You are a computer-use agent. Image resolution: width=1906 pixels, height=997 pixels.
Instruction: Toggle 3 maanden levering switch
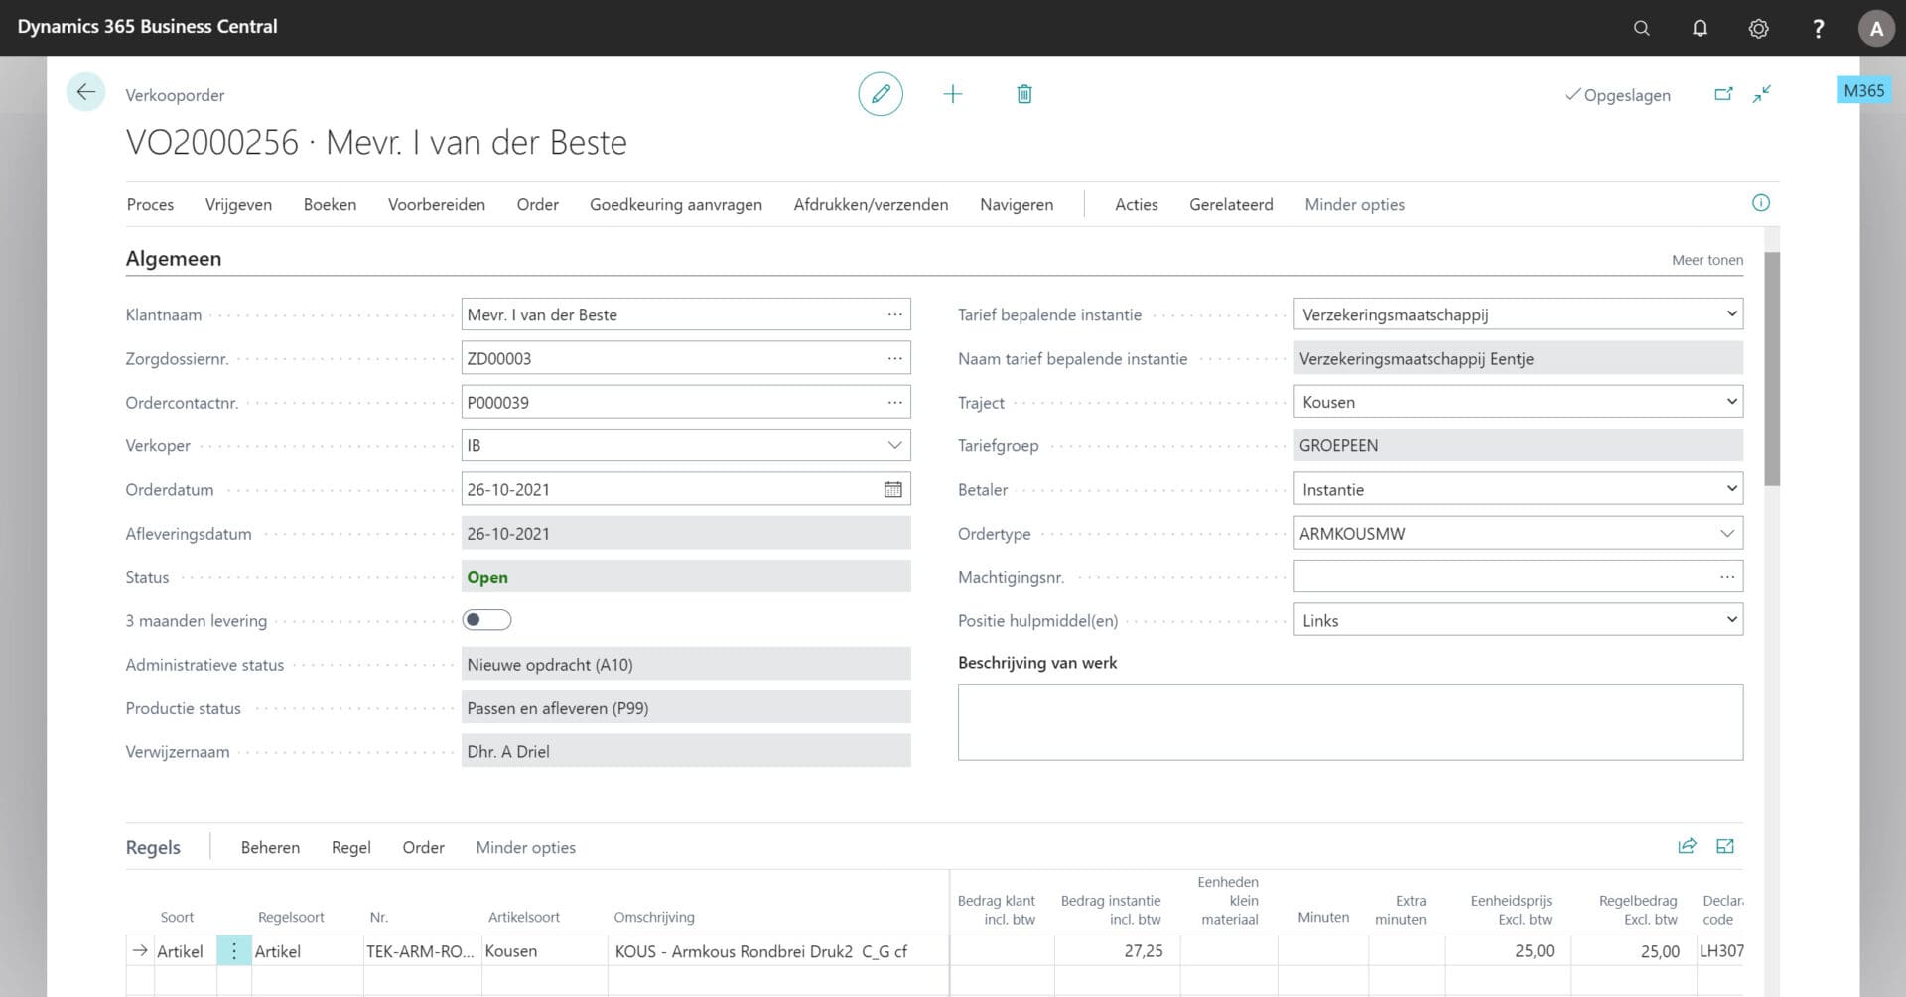(x=486, y=620)
